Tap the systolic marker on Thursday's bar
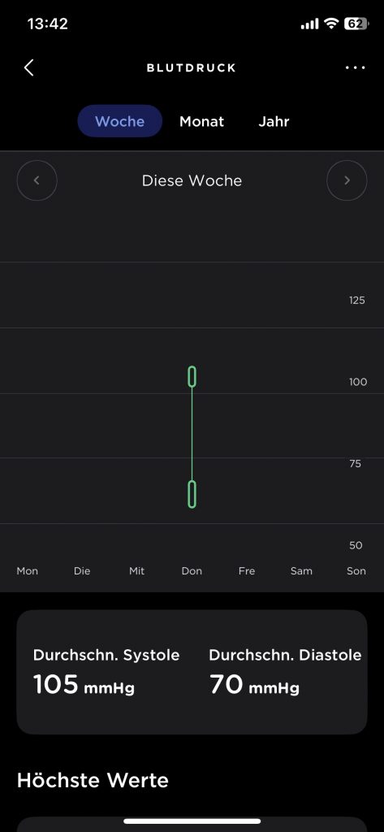The width and height of the screenshot is (384, 832). [x=192, y=376]
